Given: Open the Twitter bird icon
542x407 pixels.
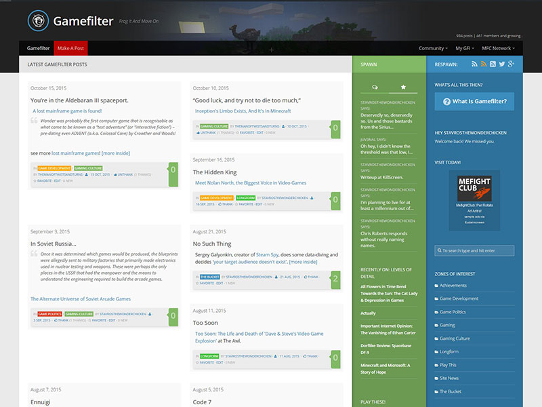Looking at the screenshot, I should click(x=501, y=64).
